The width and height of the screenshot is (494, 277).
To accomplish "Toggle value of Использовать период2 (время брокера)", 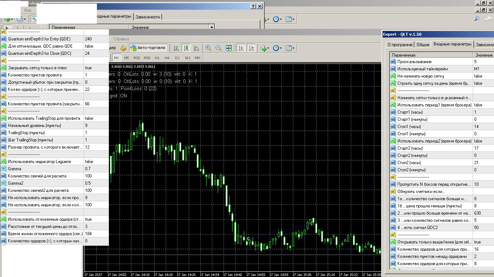I will pyautogui.click(x=483, y=141).
